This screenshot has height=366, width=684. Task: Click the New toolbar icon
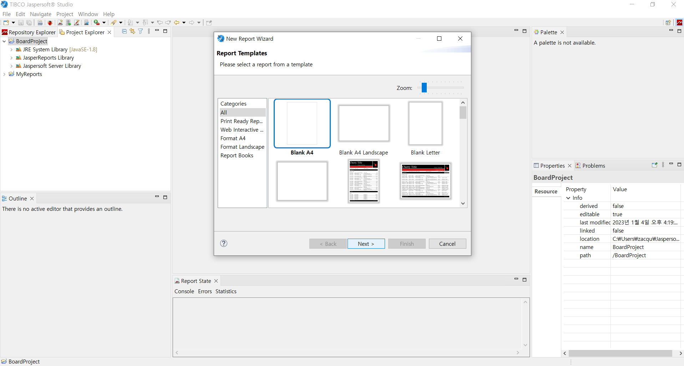coord(6,22)
